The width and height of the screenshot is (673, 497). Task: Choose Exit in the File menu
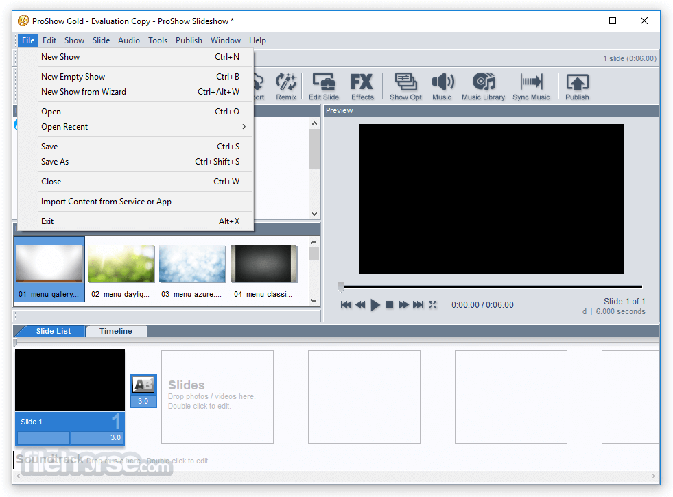pos(136,221)
